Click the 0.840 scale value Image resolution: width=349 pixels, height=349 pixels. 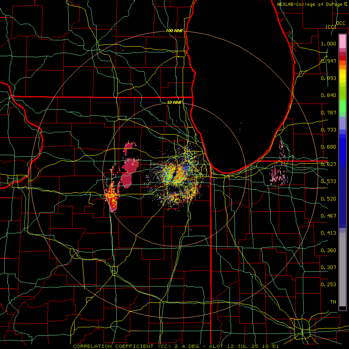(x=328, y=95)
